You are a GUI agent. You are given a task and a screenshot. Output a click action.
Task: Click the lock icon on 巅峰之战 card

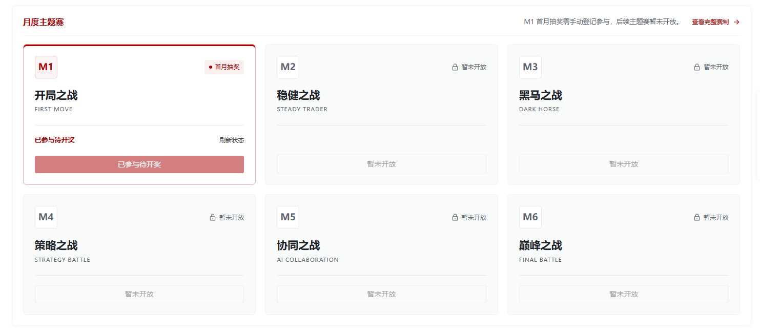[x=697, y=217]
